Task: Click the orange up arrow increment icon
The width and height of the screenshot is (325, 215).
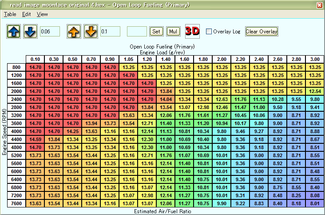Action: [x=74, y=32]
